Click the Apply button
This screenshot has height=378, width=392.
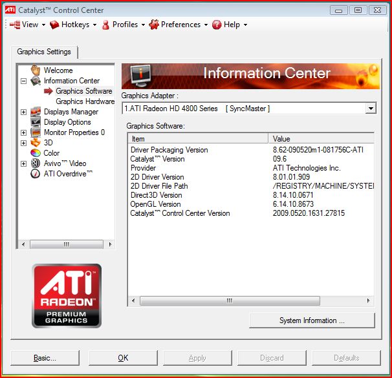coord(197,358)
